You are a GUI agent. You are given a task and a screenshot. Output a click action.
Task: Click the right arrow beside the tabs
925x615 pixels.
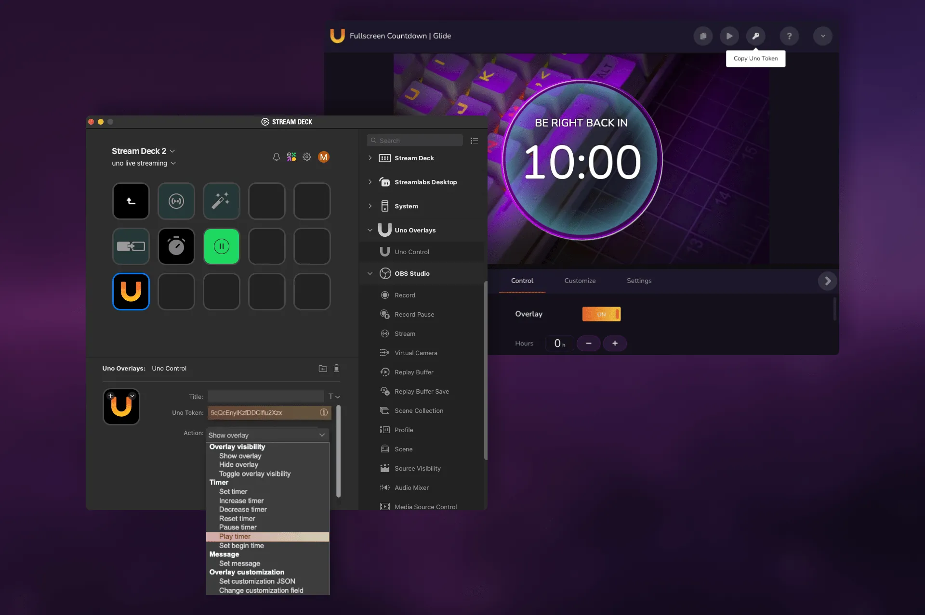(x=827, y=281)
